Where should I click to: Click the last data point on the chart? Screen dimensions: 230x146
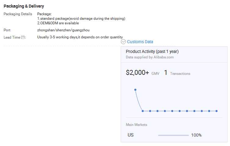[x=217, y=111]
